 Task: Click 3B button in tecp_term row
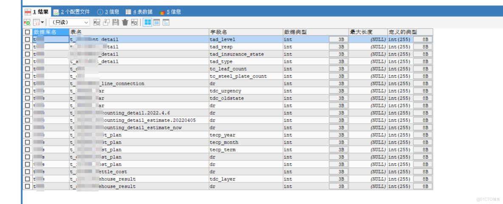pos(339,150)
